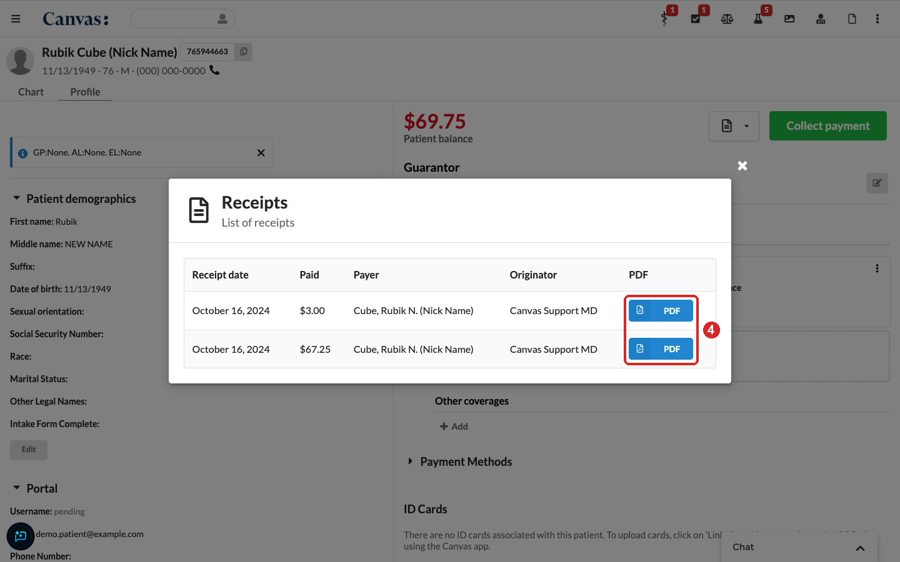
Task: Close the Receipts dialog
Action: 742,165
